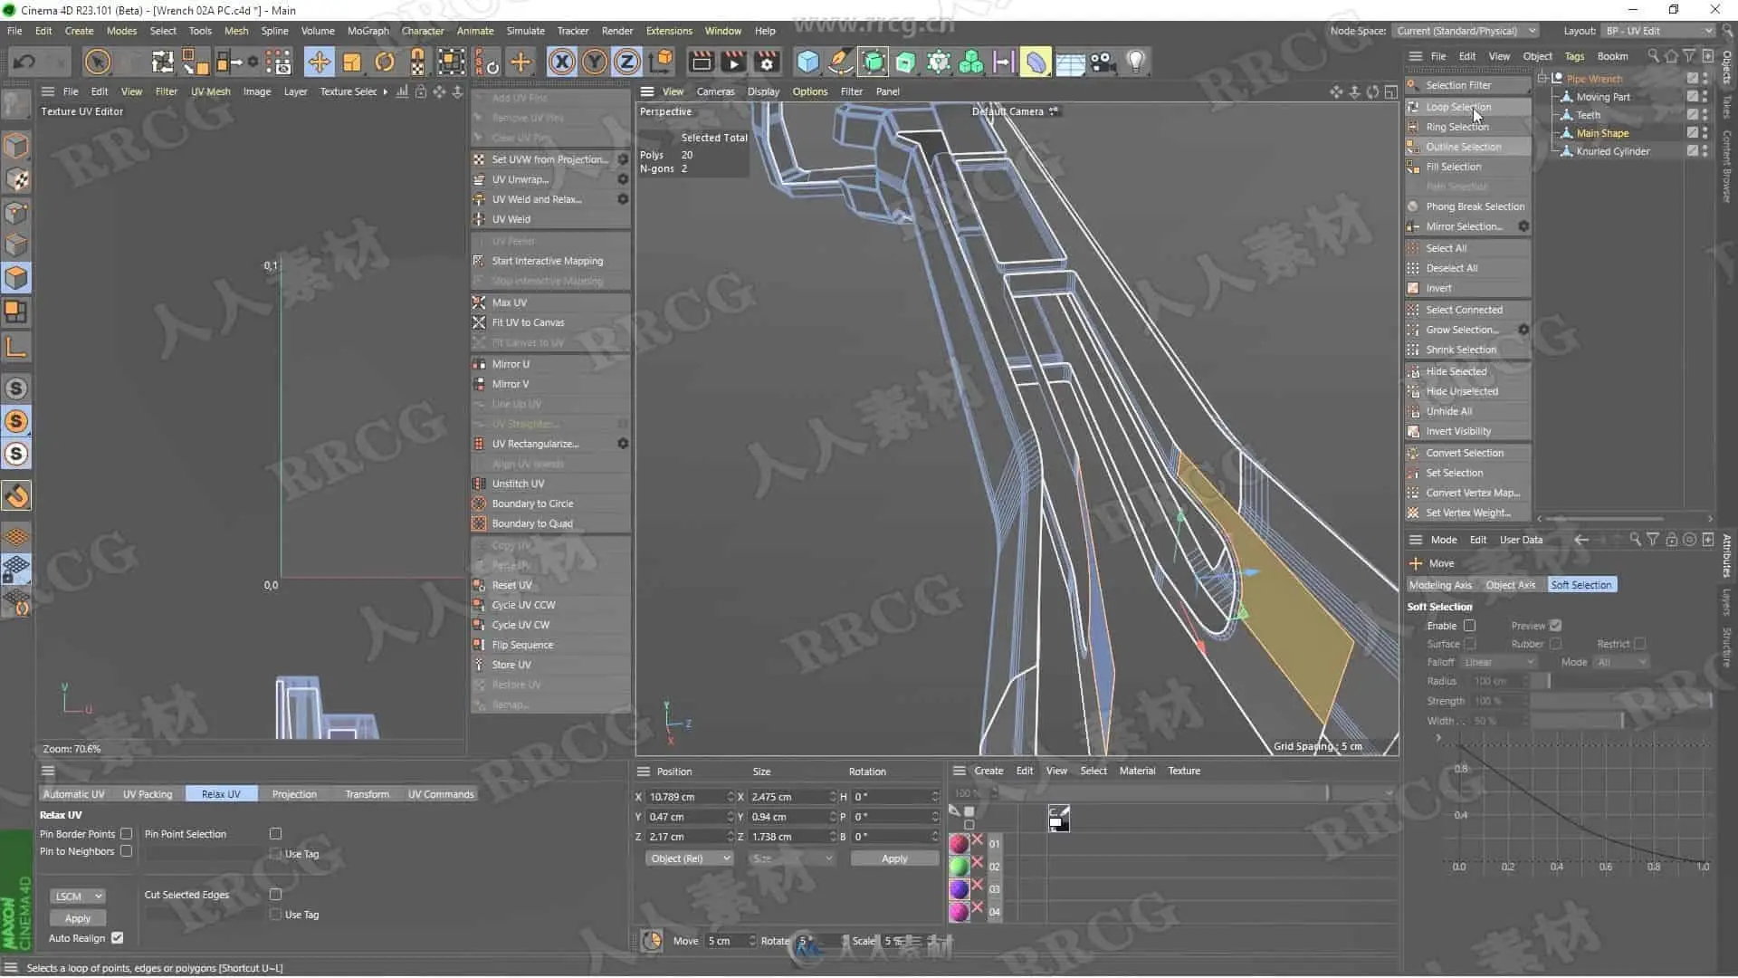Open the LSCM method dropdown
Image resolution: width=1738 pixels, height=978 pixels.
point(78,896)
